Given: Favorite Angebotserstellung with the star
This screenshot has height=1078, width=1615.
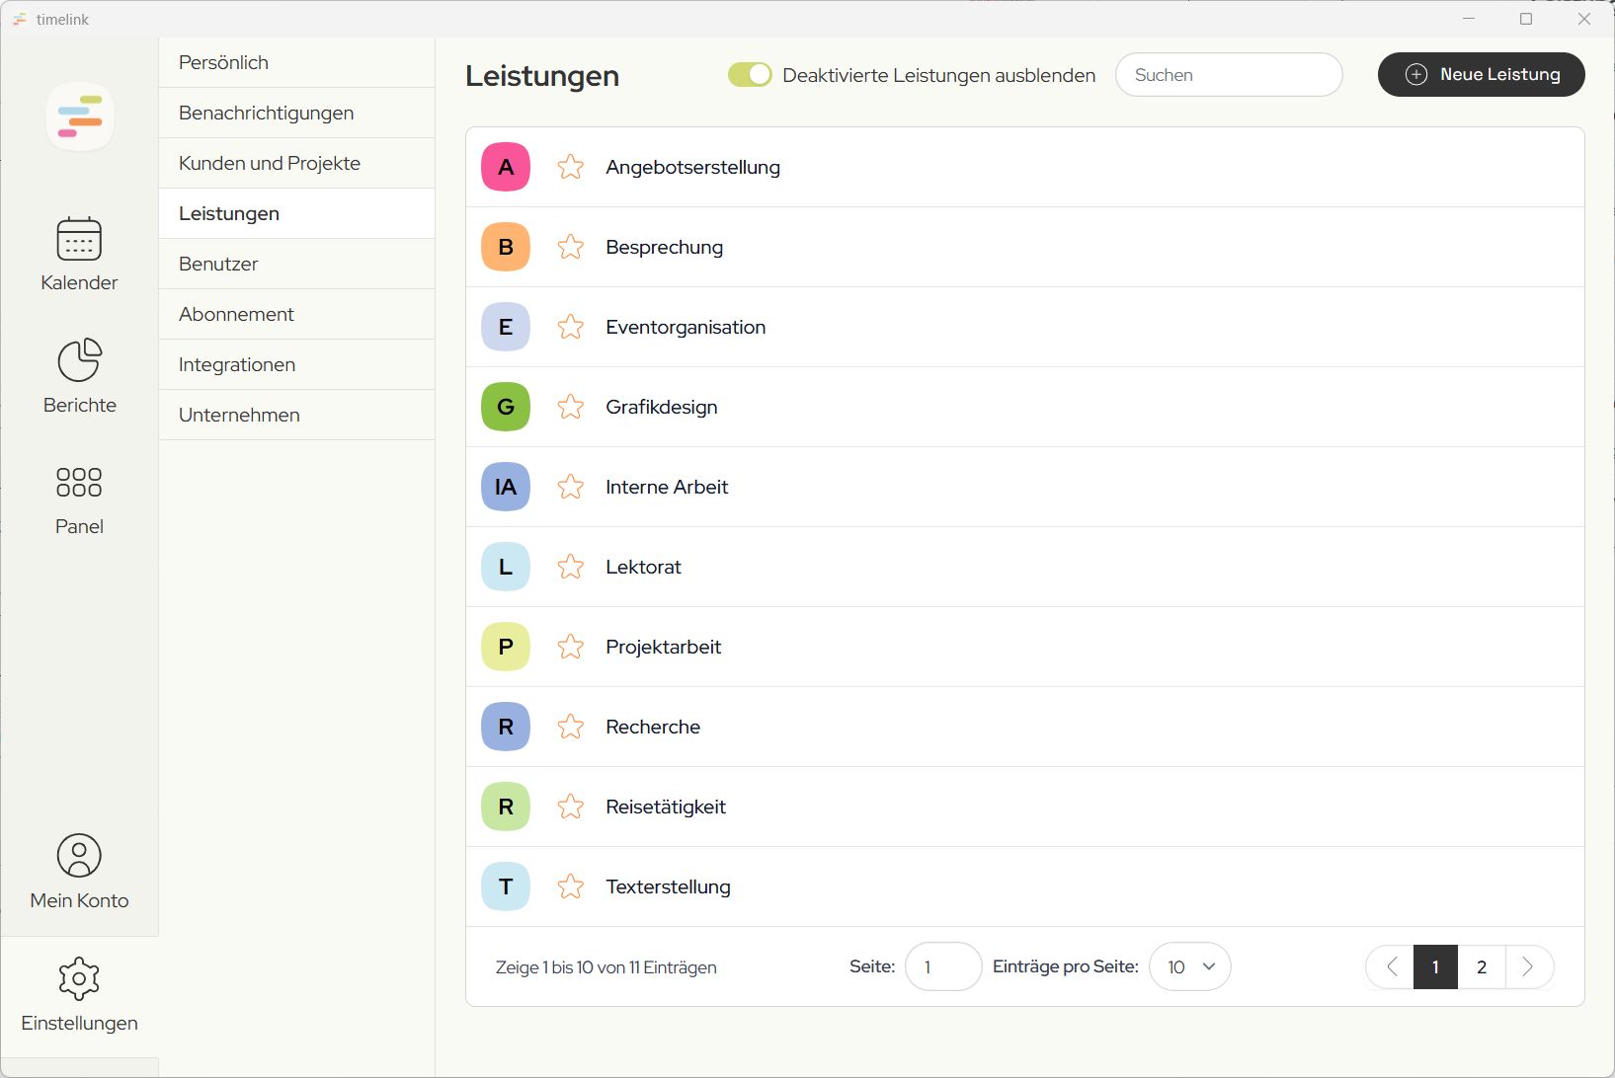Looking at the screenshot, I should point(571,167).
